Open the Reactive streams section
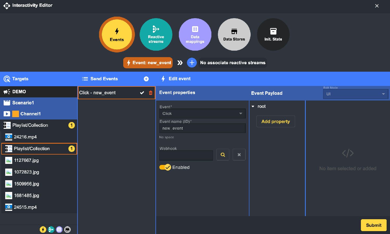 click(x=156, y=35)
